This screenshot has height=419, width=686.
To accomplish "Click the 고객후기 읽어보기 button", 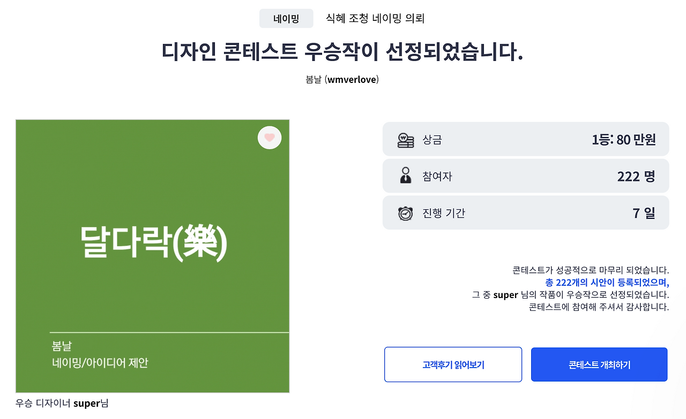I will [453, 364].
